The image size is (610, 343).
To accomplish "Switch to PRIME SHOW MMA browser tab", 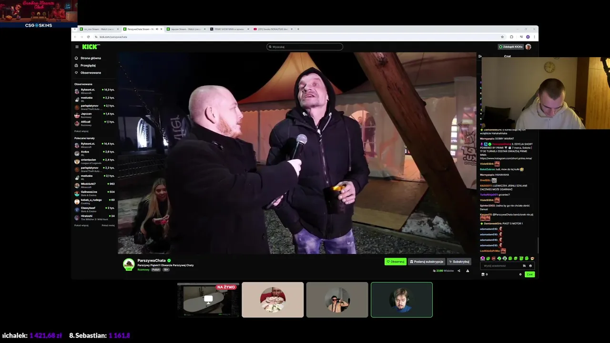I will (229, 29).
